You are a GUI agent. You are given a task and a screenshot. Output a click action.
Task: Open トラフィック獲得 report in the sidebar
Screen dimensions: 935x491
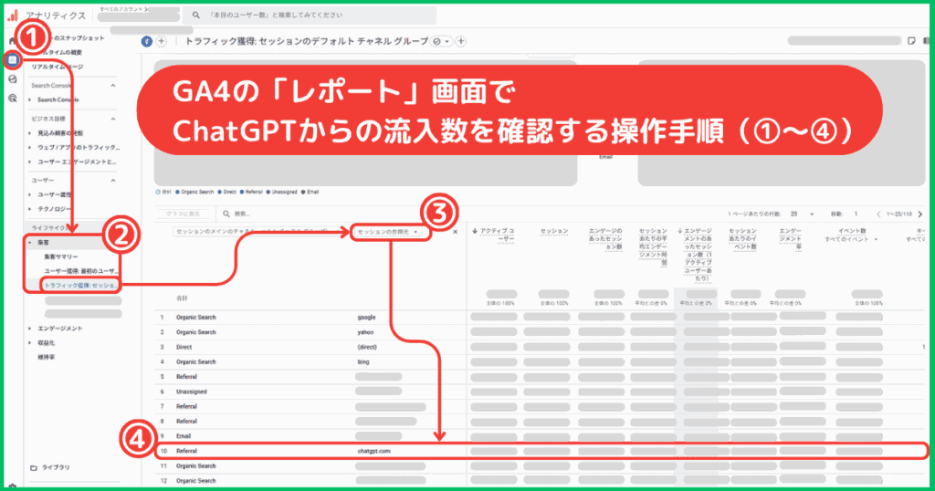[80, 286]
